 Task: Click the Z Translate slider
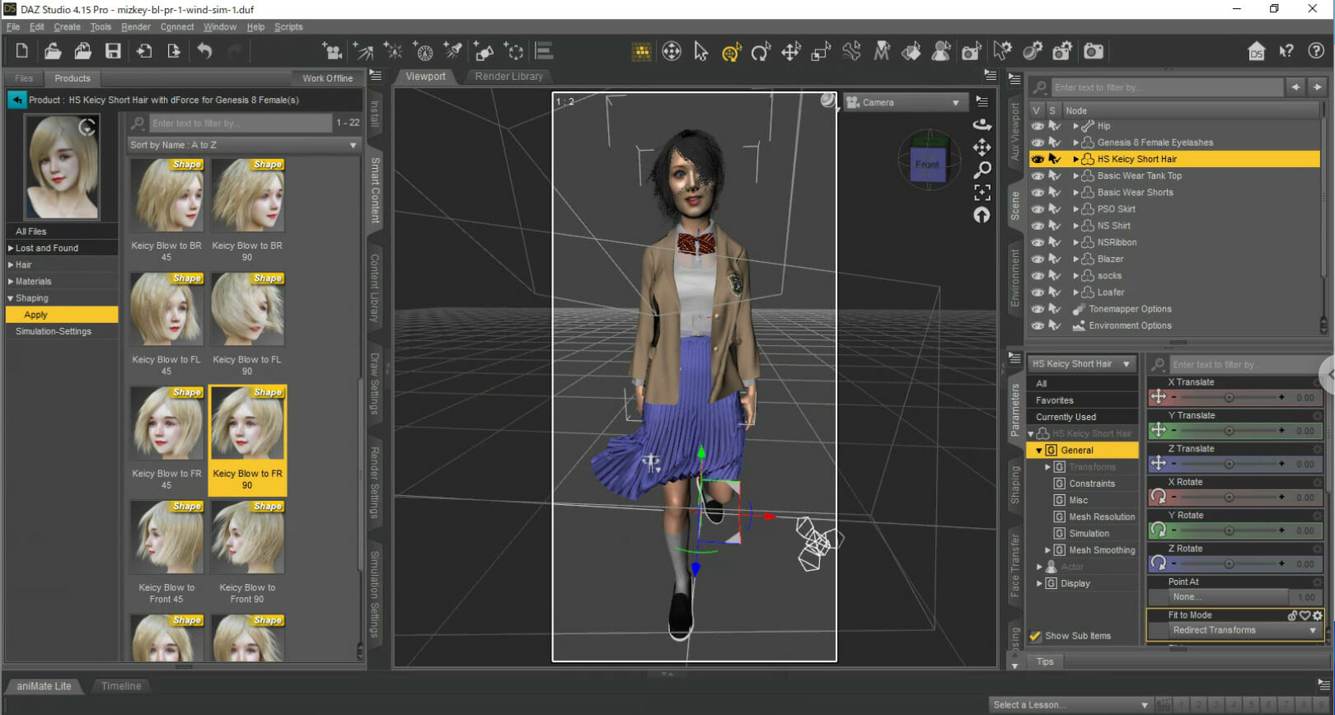1228,464
